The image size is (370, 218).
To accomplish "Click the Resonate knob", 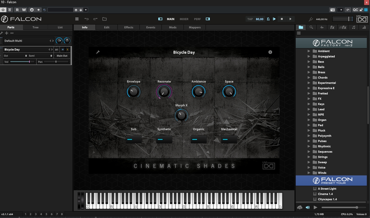I will click(164, 92).
